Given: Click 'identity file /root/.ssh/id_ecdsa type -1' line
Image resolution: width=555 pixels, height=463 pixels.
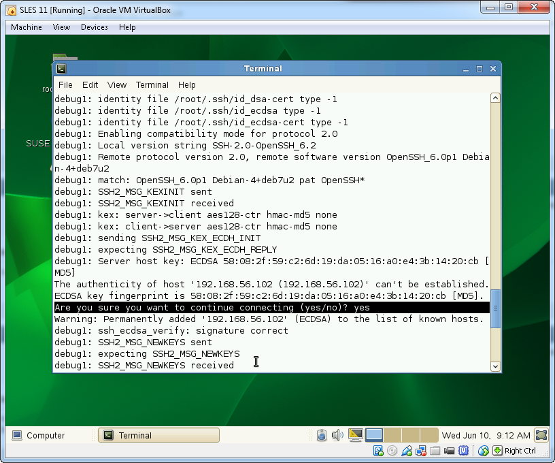Looking at the screenshot, I should click(188, 111).
